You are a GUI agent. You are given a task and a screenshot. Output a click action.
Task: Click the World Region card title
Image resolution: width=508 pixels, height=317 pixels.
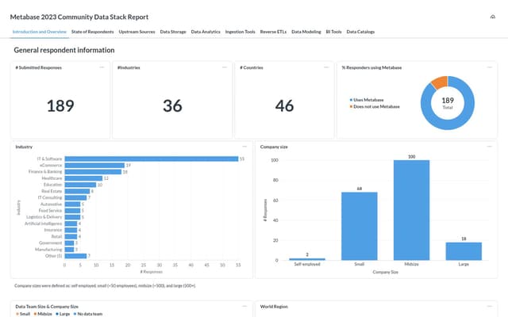pos(274,307)
